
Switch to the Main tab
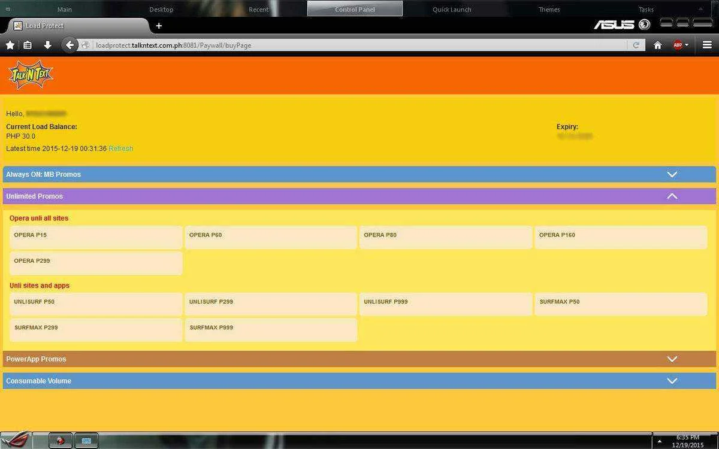coord(64,9)
